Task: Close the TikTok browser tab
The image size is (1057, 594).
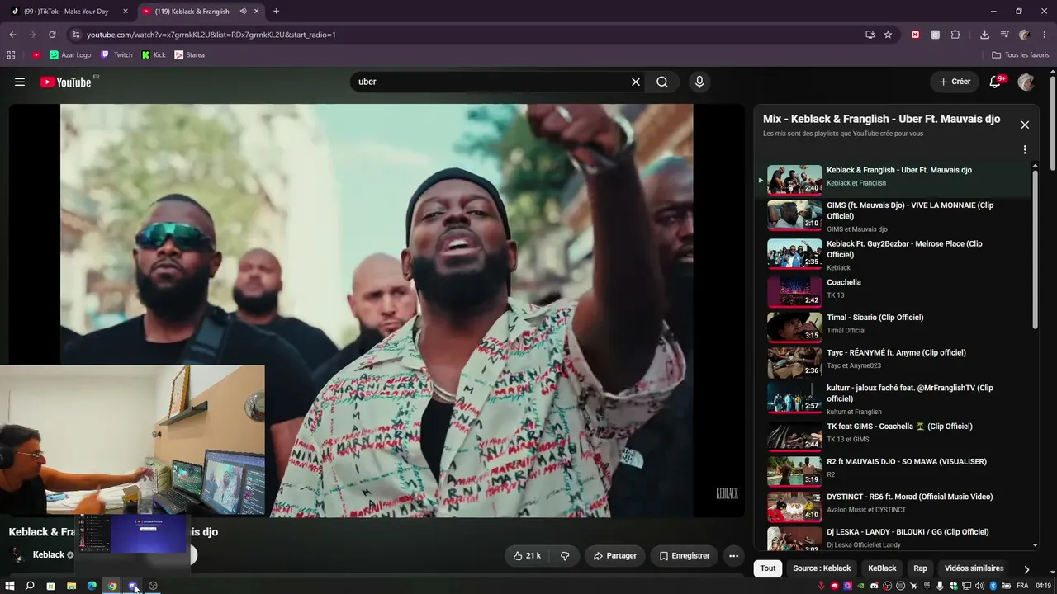Action: pos(126,12)
